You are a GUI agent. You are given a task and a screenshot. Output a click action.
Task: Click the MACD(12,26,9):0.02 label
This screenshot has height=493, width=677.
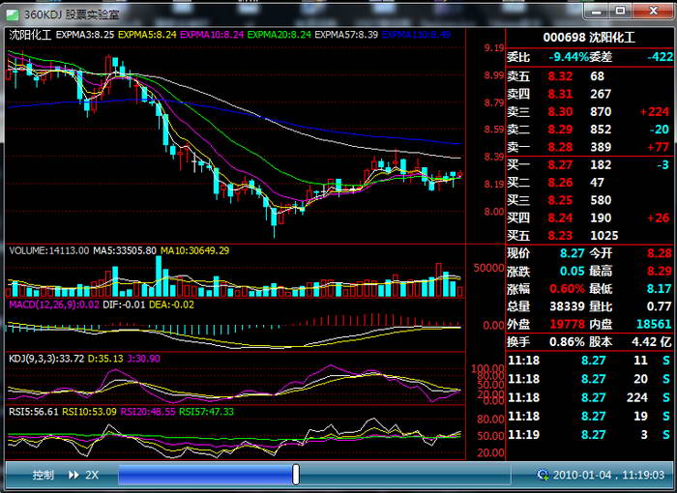click(x=54, y=304)
